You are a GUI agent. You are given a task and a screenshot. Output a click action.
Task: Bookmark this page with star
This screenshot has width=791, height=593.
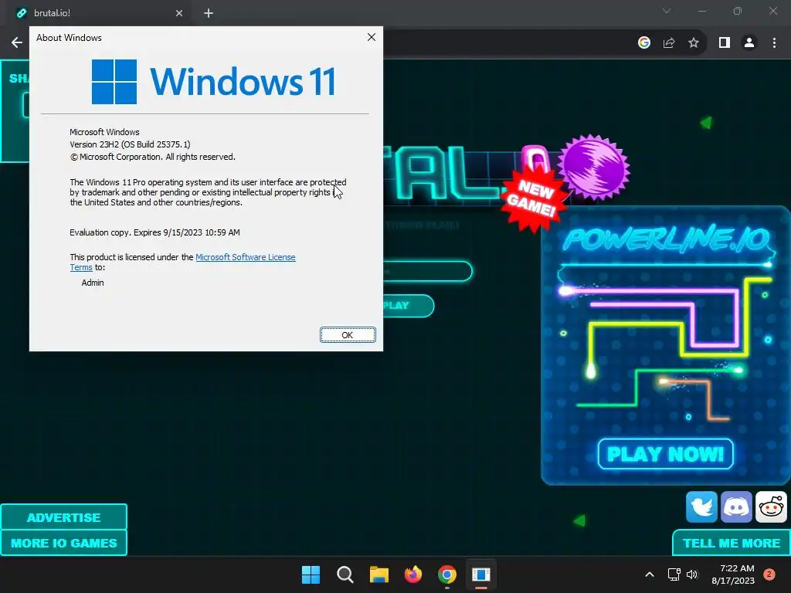(694, 43)
